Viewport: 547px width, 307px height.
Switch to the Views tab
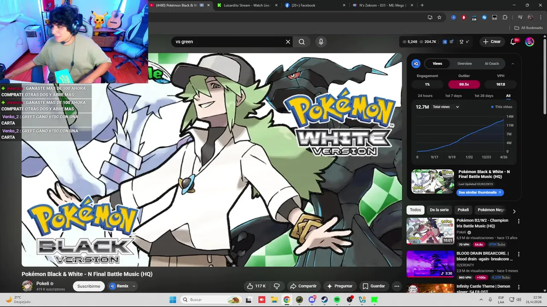437,64
